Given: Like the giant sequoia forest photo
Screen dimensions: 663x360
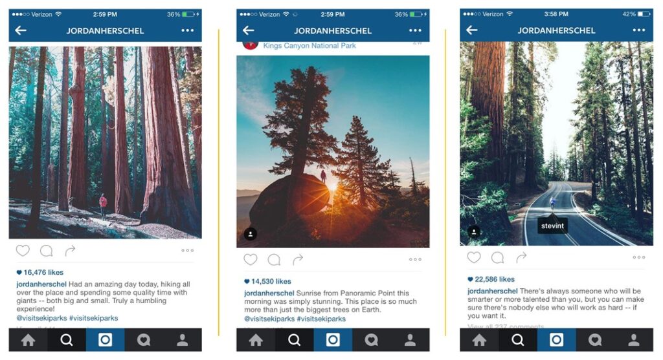Looking at the screenshot, I should (x=23, y=251).
